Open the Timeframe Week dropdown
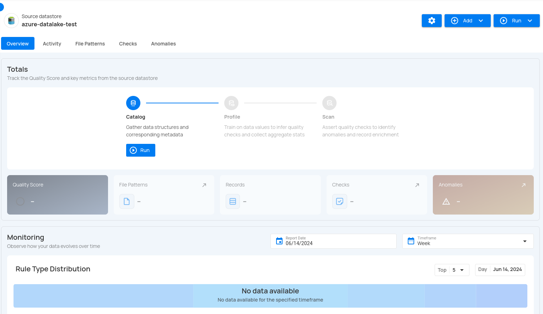 (468, 241)
